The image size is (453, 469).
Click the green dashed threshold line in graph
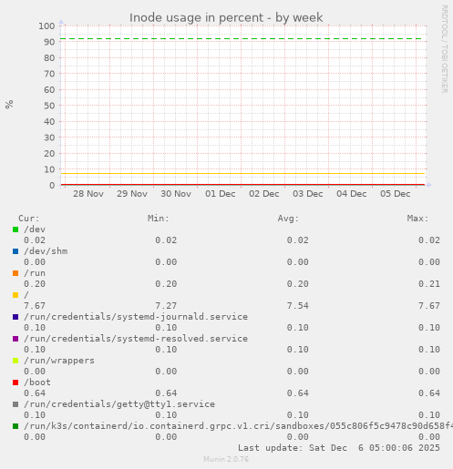click(242, 39)
